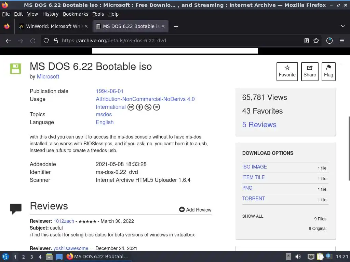The image size is (350, 262).
Task: Click the Add Review plus icon
Action: tap(182, 209)
